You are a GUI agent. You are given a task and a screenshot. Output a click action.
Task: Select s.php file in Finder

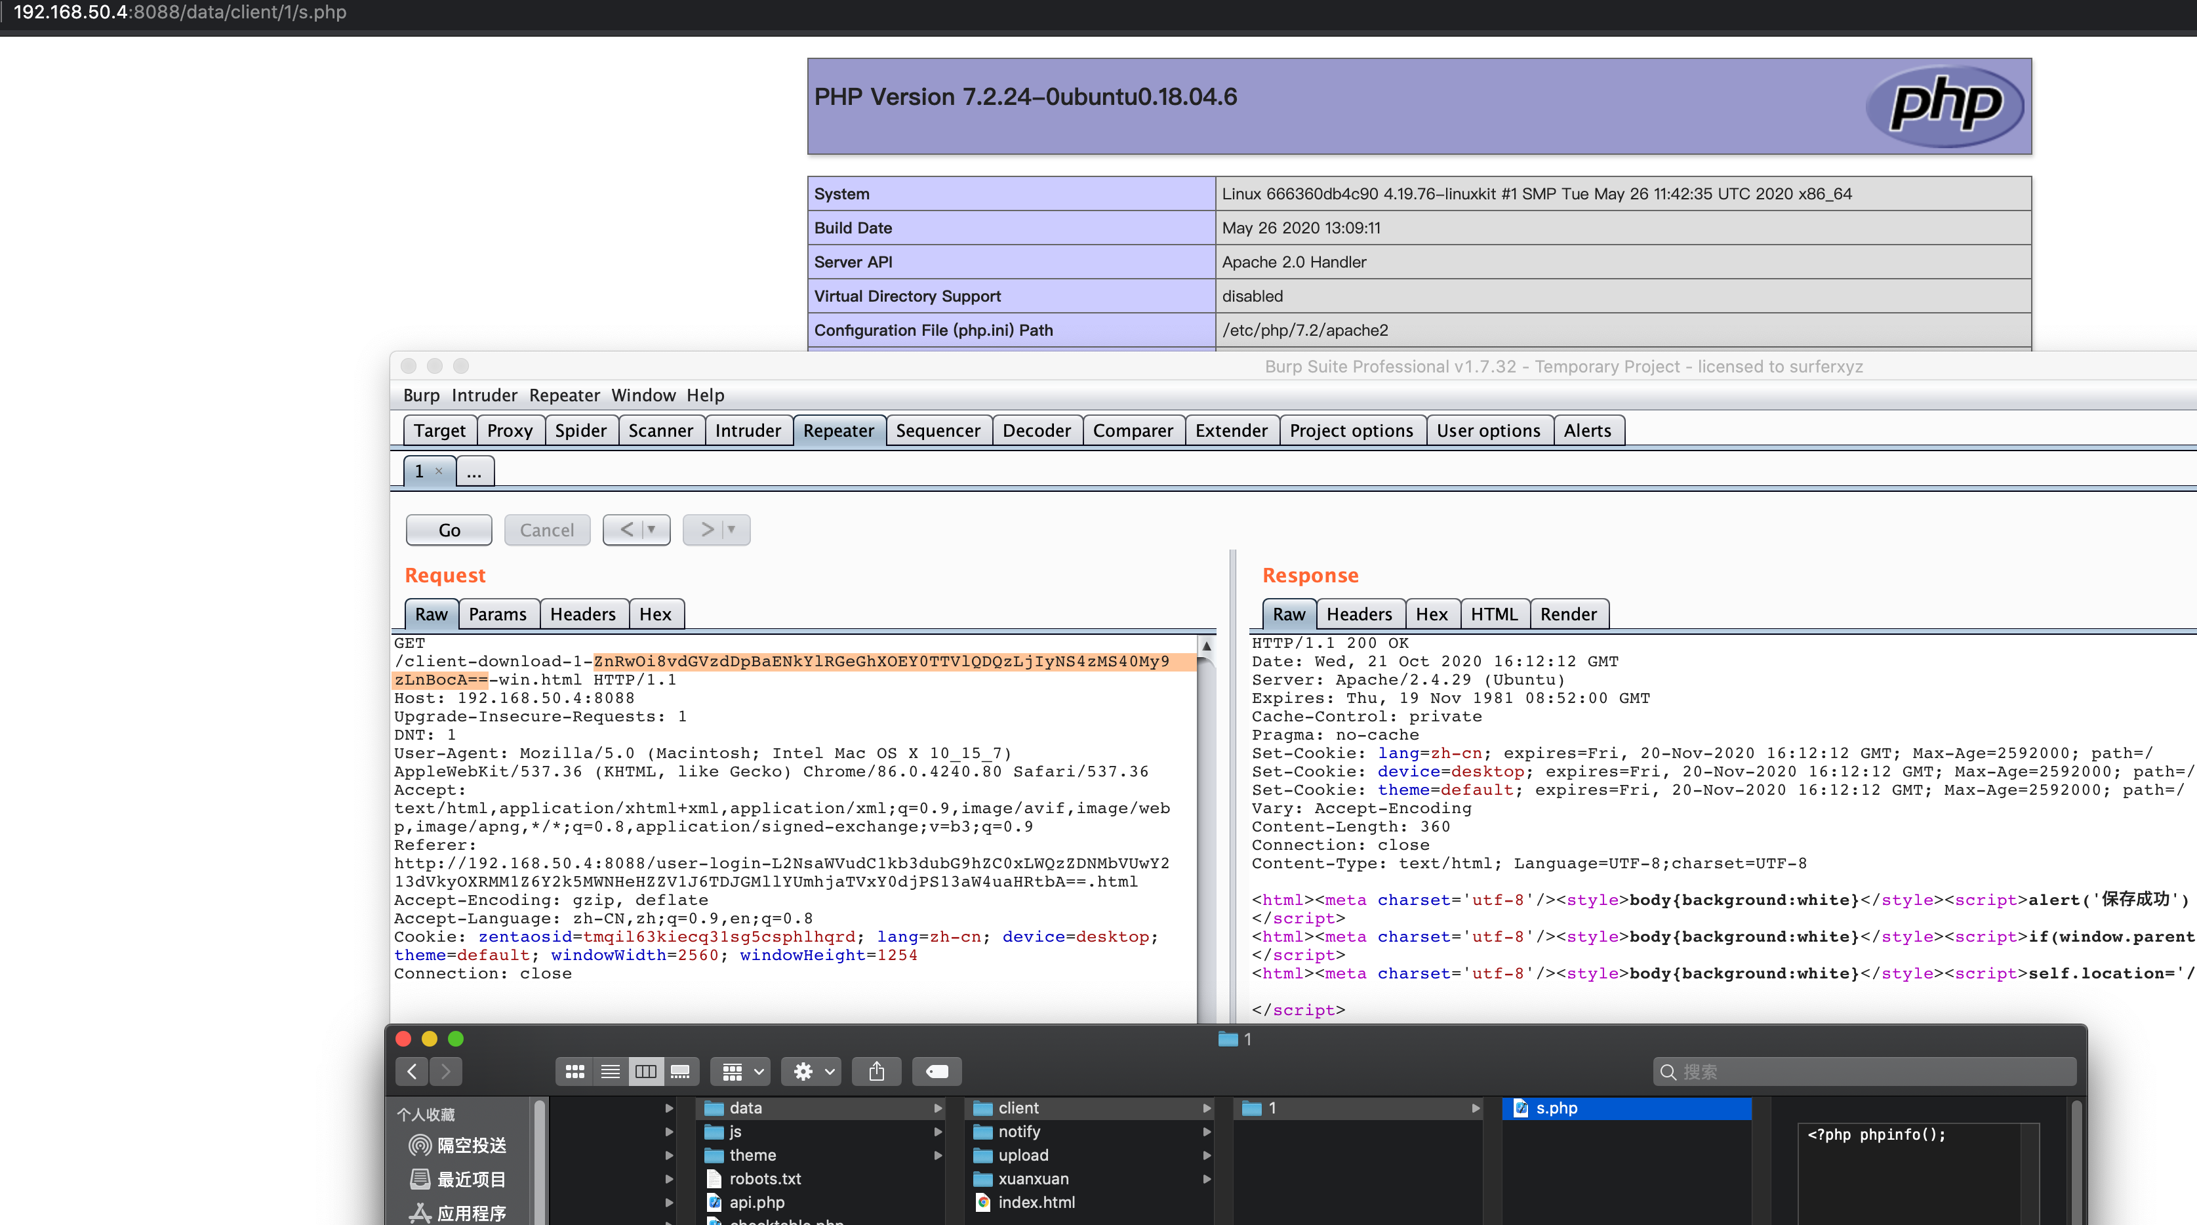1626,1108
